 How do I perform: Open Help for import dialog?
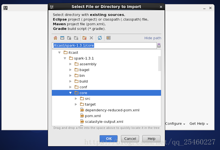point(152,138)
